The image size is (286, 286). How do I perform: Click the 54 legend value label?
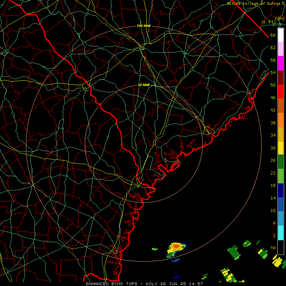pyautogui.click(x=273, y=72)
